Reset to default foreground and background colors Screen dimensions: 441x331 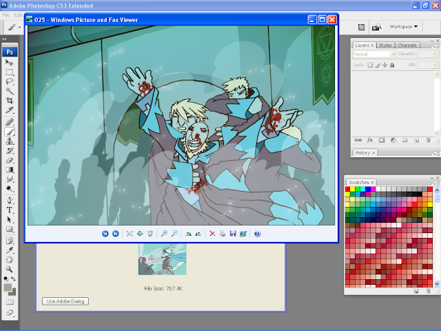(6, 279)
